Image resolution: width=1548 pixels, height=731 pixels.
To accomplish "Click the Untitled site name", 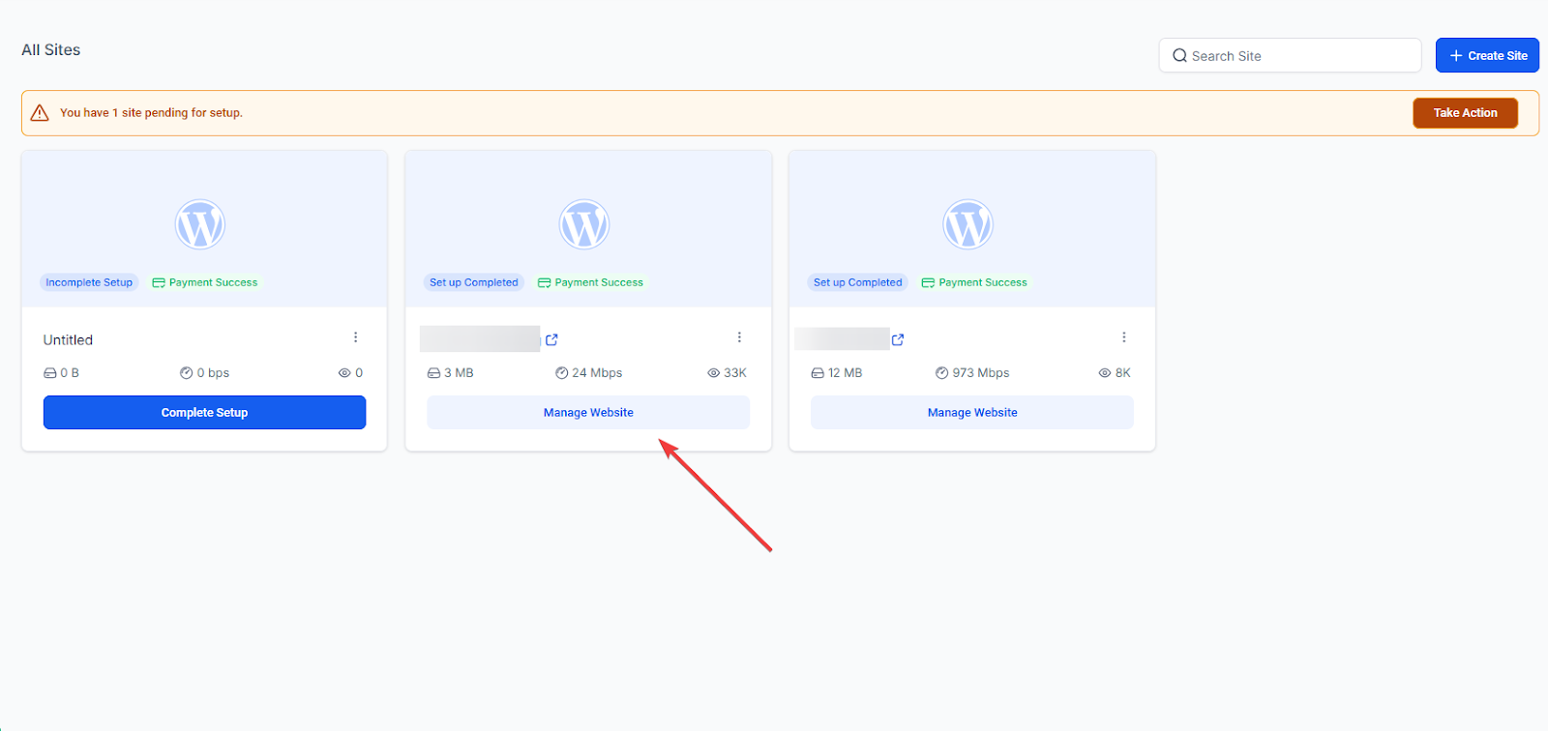I will click(x=68, y=339).
